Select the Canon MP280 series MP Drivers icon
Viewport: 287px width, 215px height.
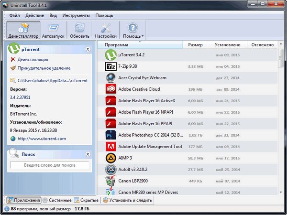tap(110, 191)
